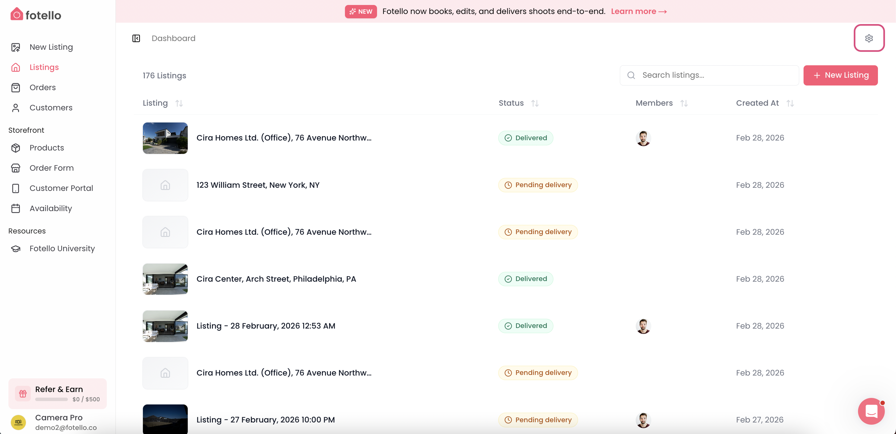Click the Camera Pro account avatar
Viewport: 896px width, 434px height.
pyautogui.click(x=18, y=422)
